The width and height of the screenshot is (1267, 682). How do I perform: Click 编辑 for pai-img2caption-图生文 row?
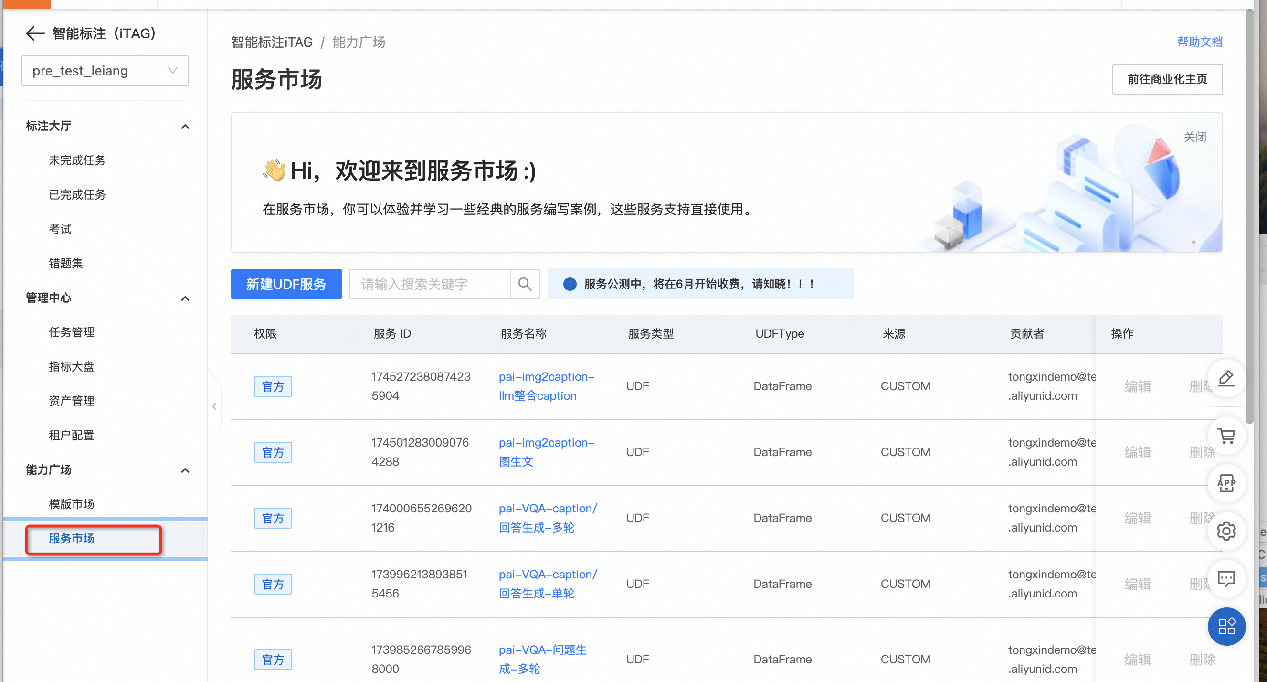[x=1138, y=452]
